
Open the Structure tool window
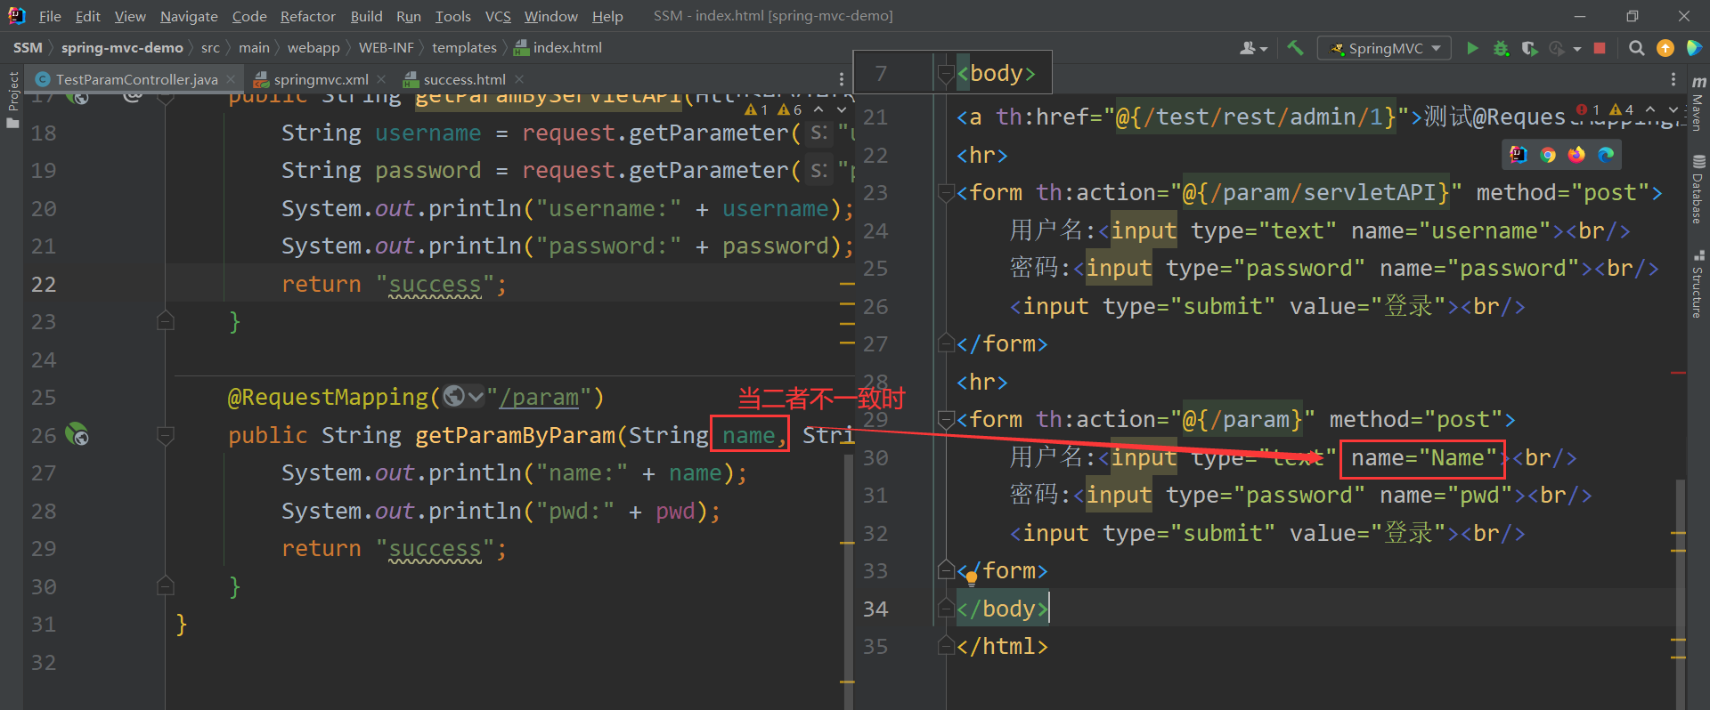[1698, 285]
